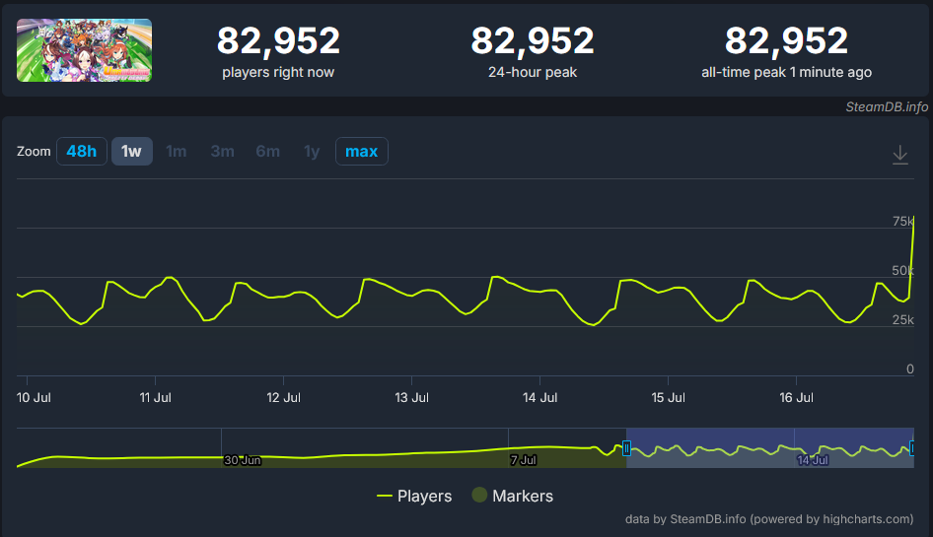Click the 11 Jul axis label
This screenshot has height=537, width=933.
pos(155,397)
